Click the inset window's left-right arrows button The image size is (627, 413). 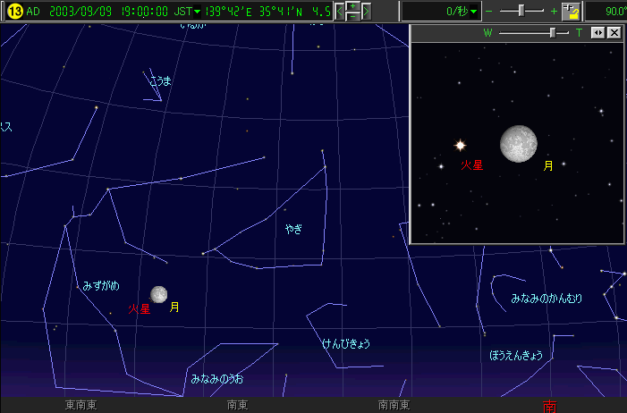[599, 33]
